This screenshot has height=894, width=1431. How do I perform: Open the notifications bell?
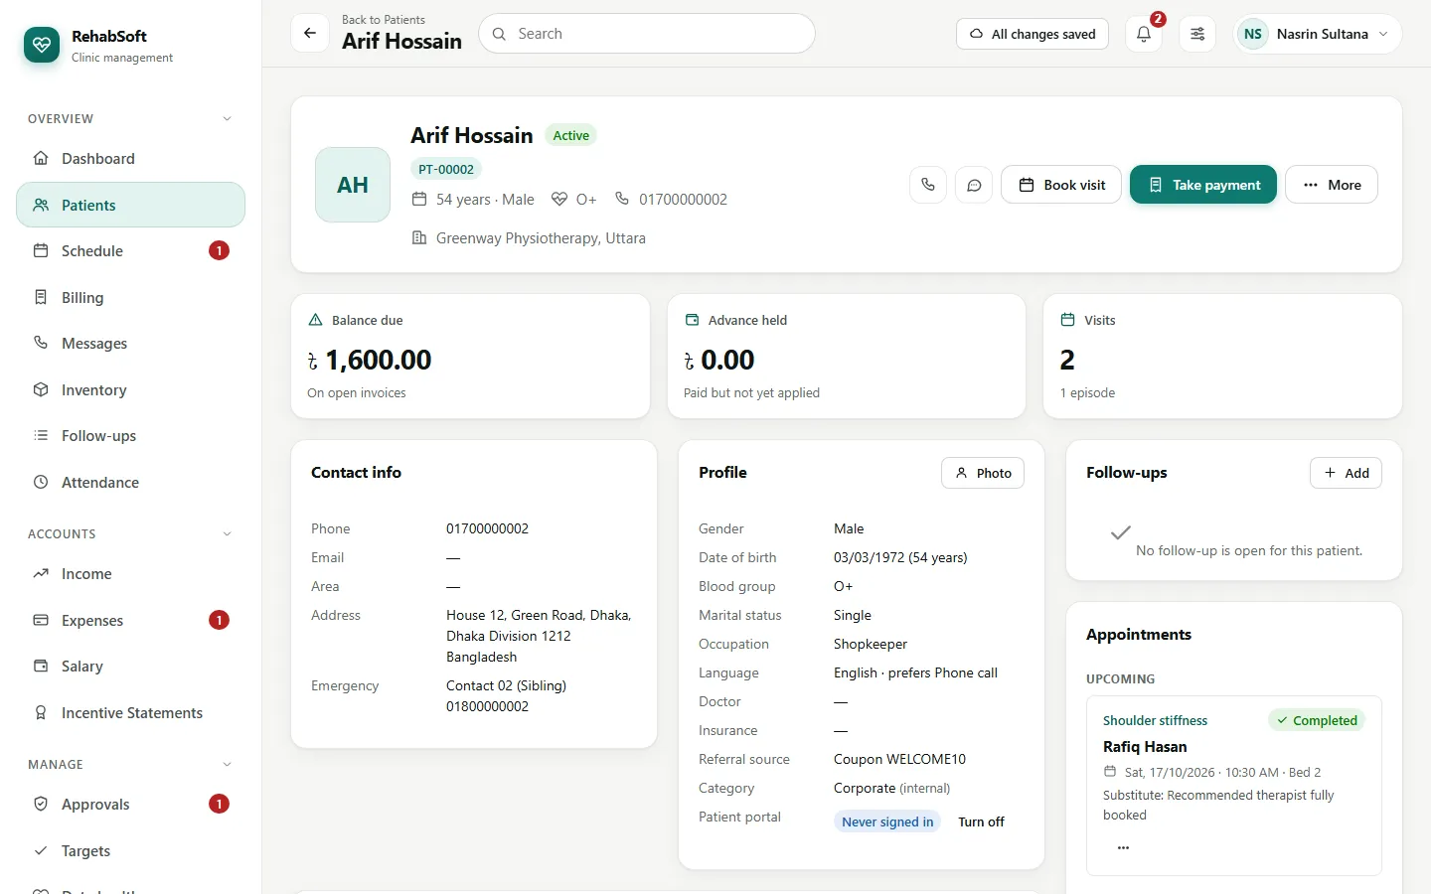1144,34
